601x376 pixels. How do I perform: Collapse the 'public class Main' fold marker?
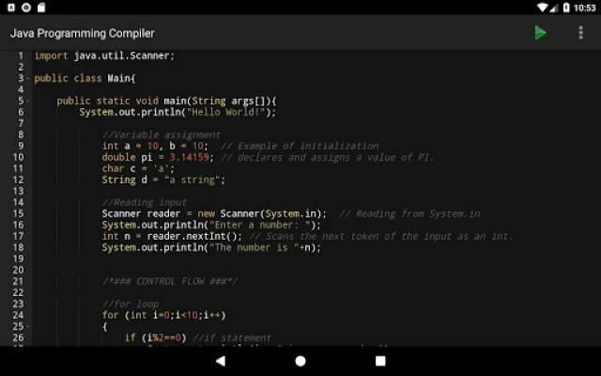click(x=29, y=78)
